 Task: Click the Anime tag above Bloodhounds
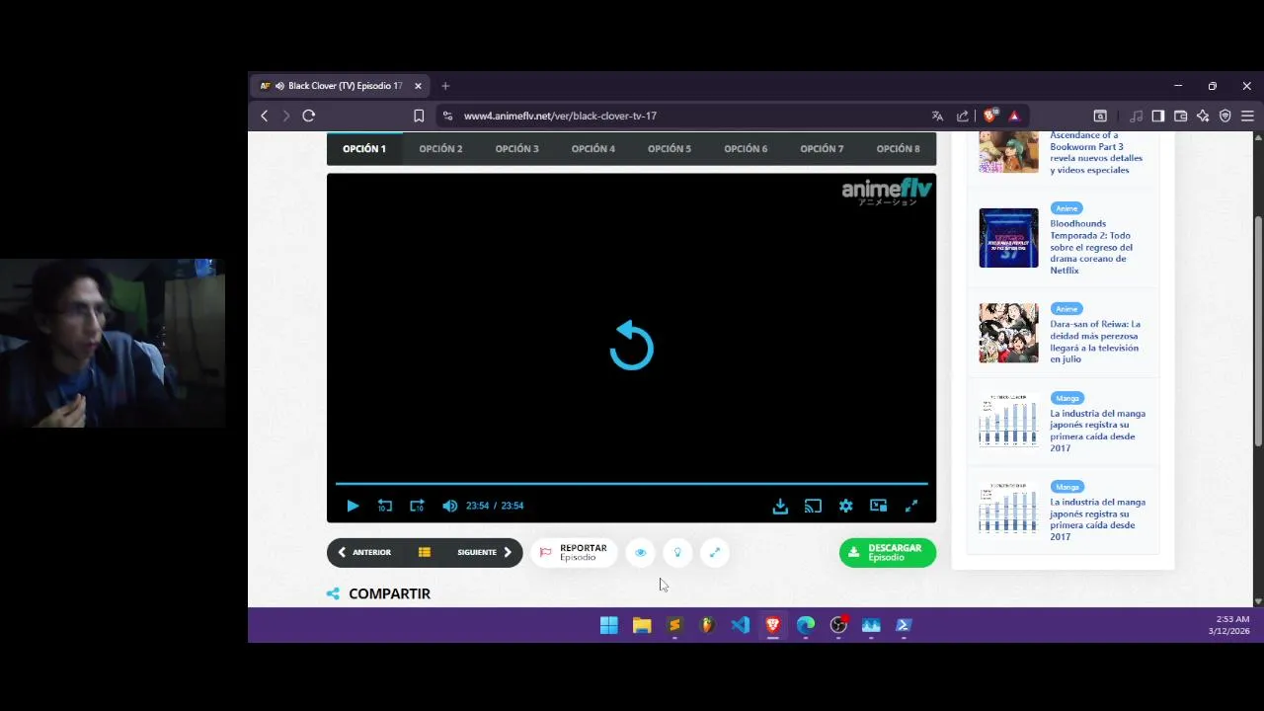pyautogui.click(x=1066, y=208)
